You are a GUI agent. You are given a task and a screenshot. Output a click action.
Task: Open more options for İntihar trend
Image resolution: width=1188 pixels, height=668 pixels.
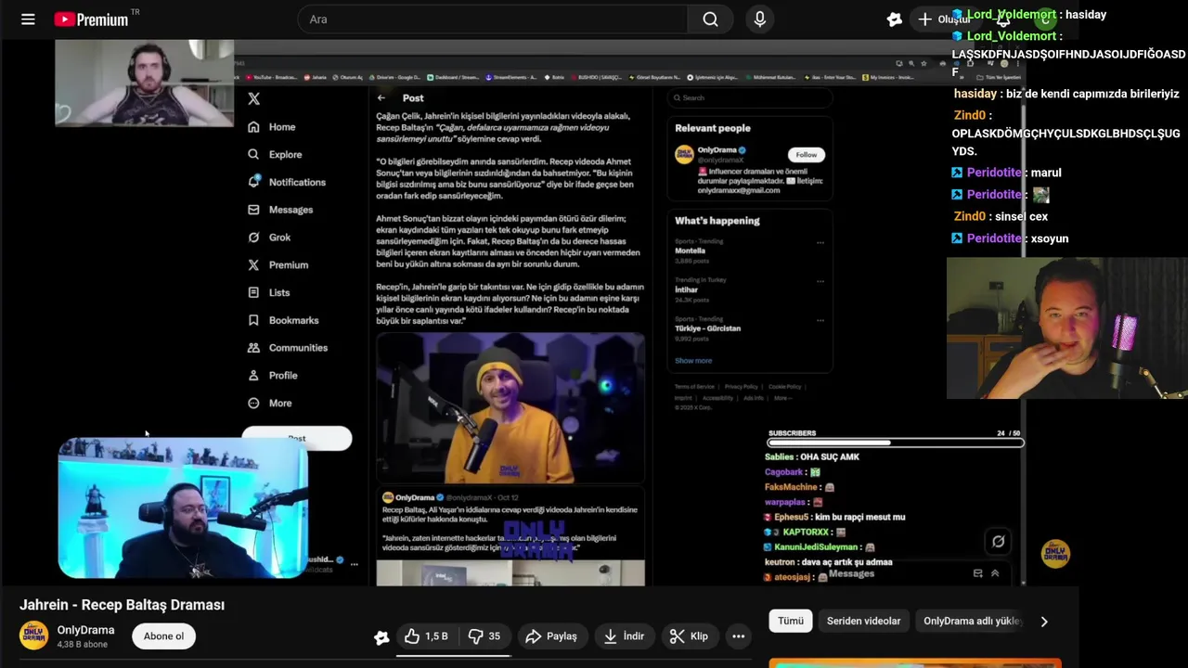(x=820, y=281)
